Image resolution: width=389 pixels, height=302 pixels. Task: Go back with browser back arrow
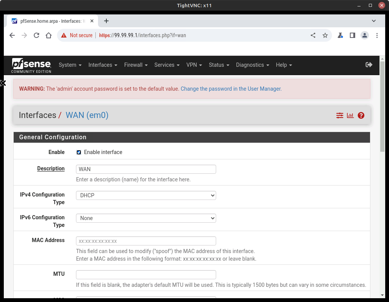tap(12, 35)
